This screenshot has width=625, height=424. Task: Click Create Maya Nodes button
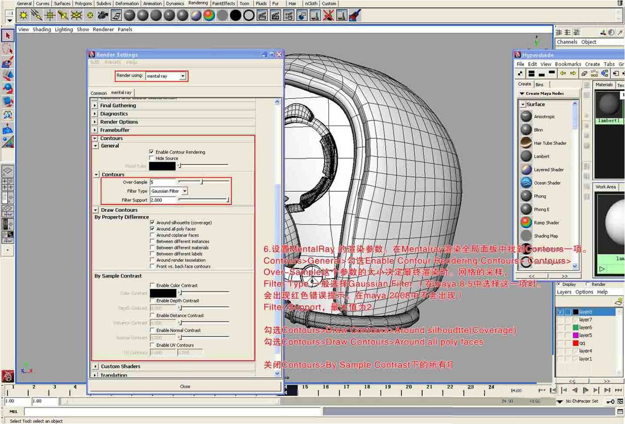coord(549,94)
